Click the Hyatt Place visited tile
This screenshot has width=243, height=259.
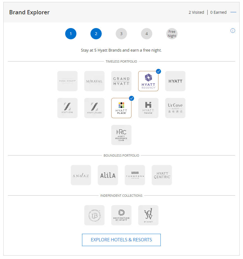click(121, 108)
